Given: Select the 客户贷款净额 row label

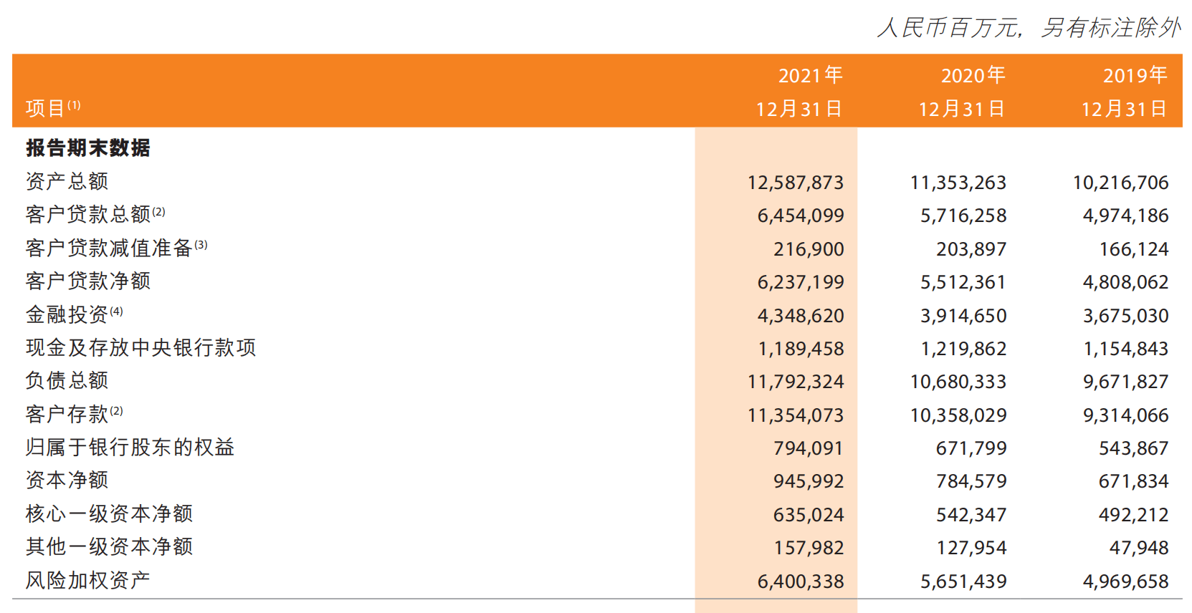Looking at the screenshot, I should [x=88, y=281].
